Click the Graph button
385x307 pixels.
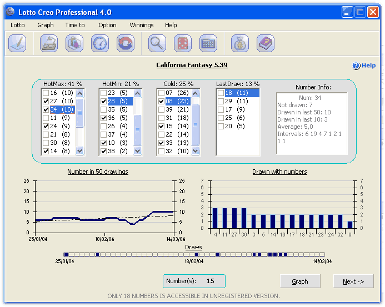click(300, 281)
